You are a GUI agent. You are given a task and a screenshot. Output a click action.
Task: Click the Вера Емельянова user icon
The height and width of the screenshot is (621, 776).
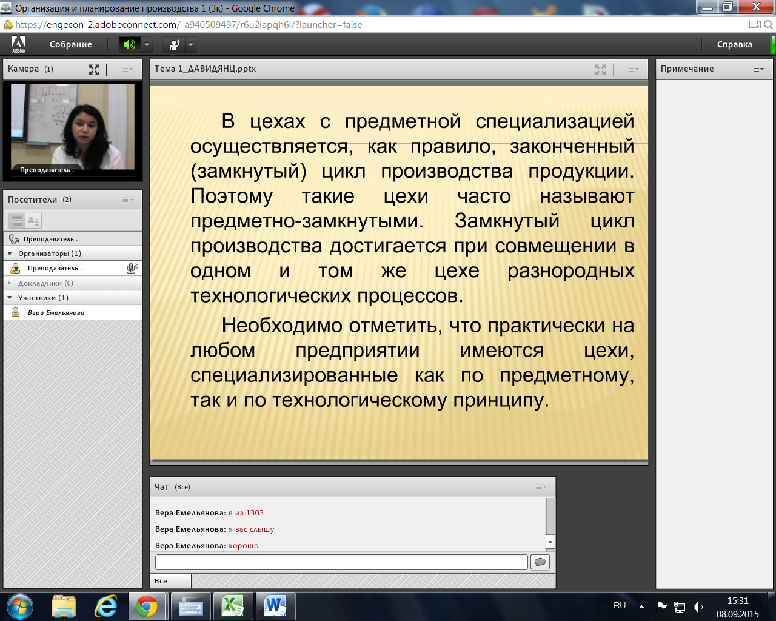[x=16, y=312]
